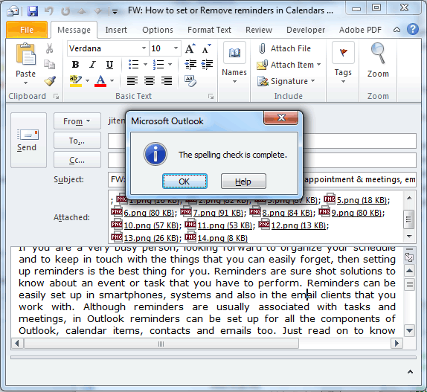Open the highlight color picker arrow
This screenshot has height=392, width=427.
click(88, 81)
